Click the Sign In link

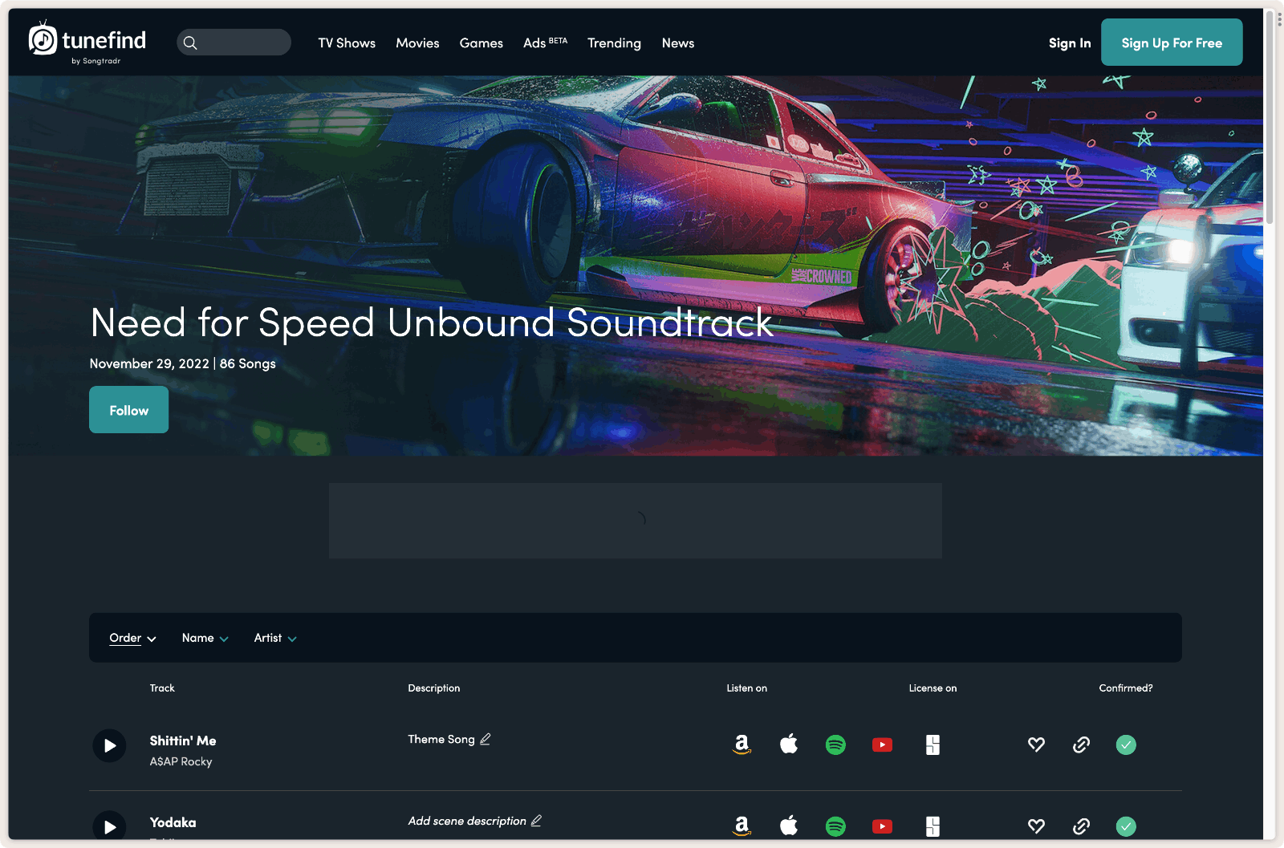[1070, 43]
